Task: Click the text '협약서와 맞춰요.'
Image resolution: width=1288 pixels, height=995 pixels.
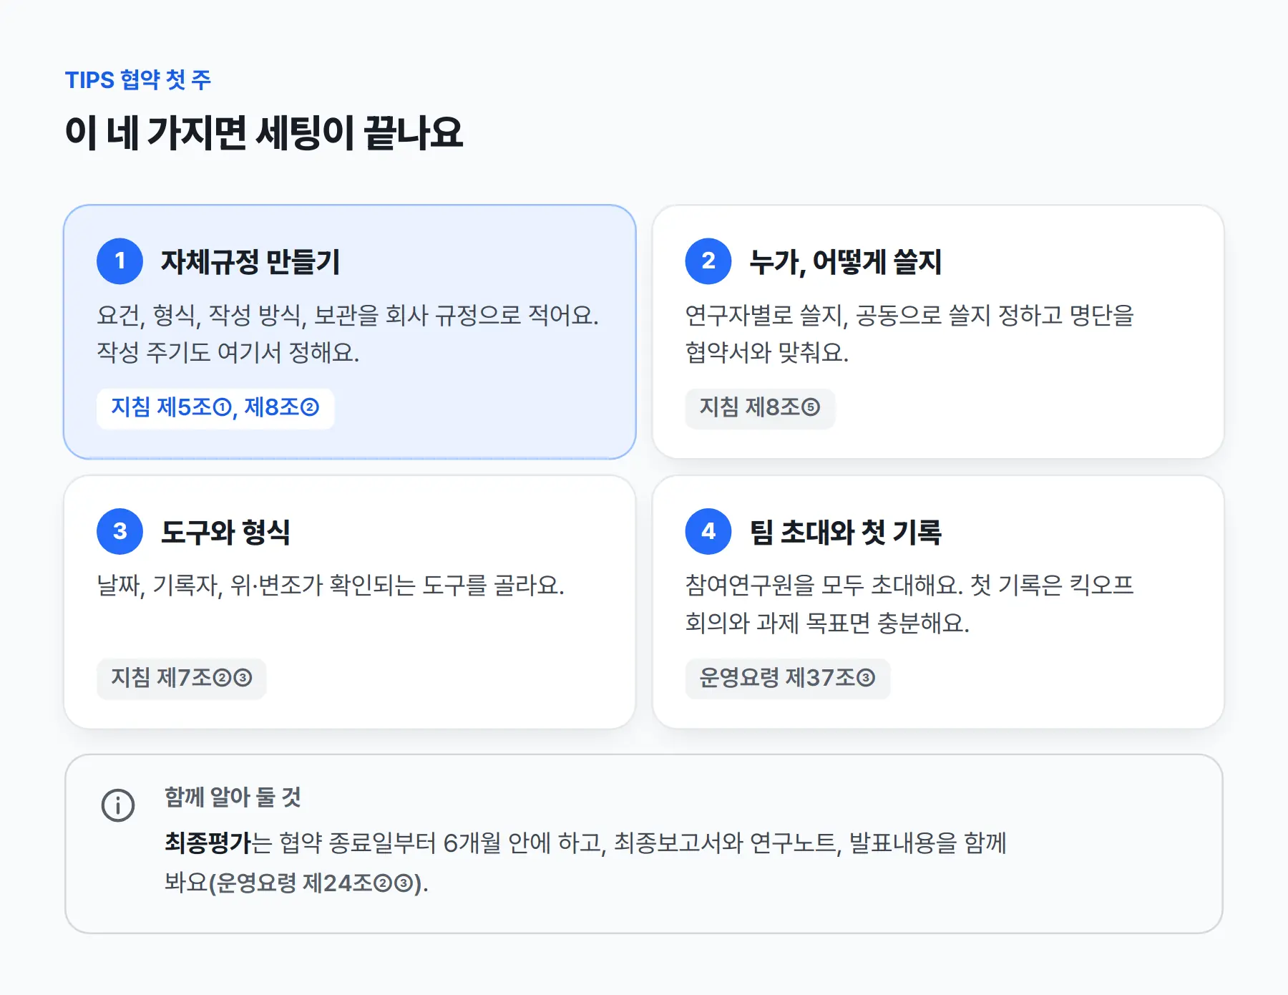Action: tap(767, 352)
